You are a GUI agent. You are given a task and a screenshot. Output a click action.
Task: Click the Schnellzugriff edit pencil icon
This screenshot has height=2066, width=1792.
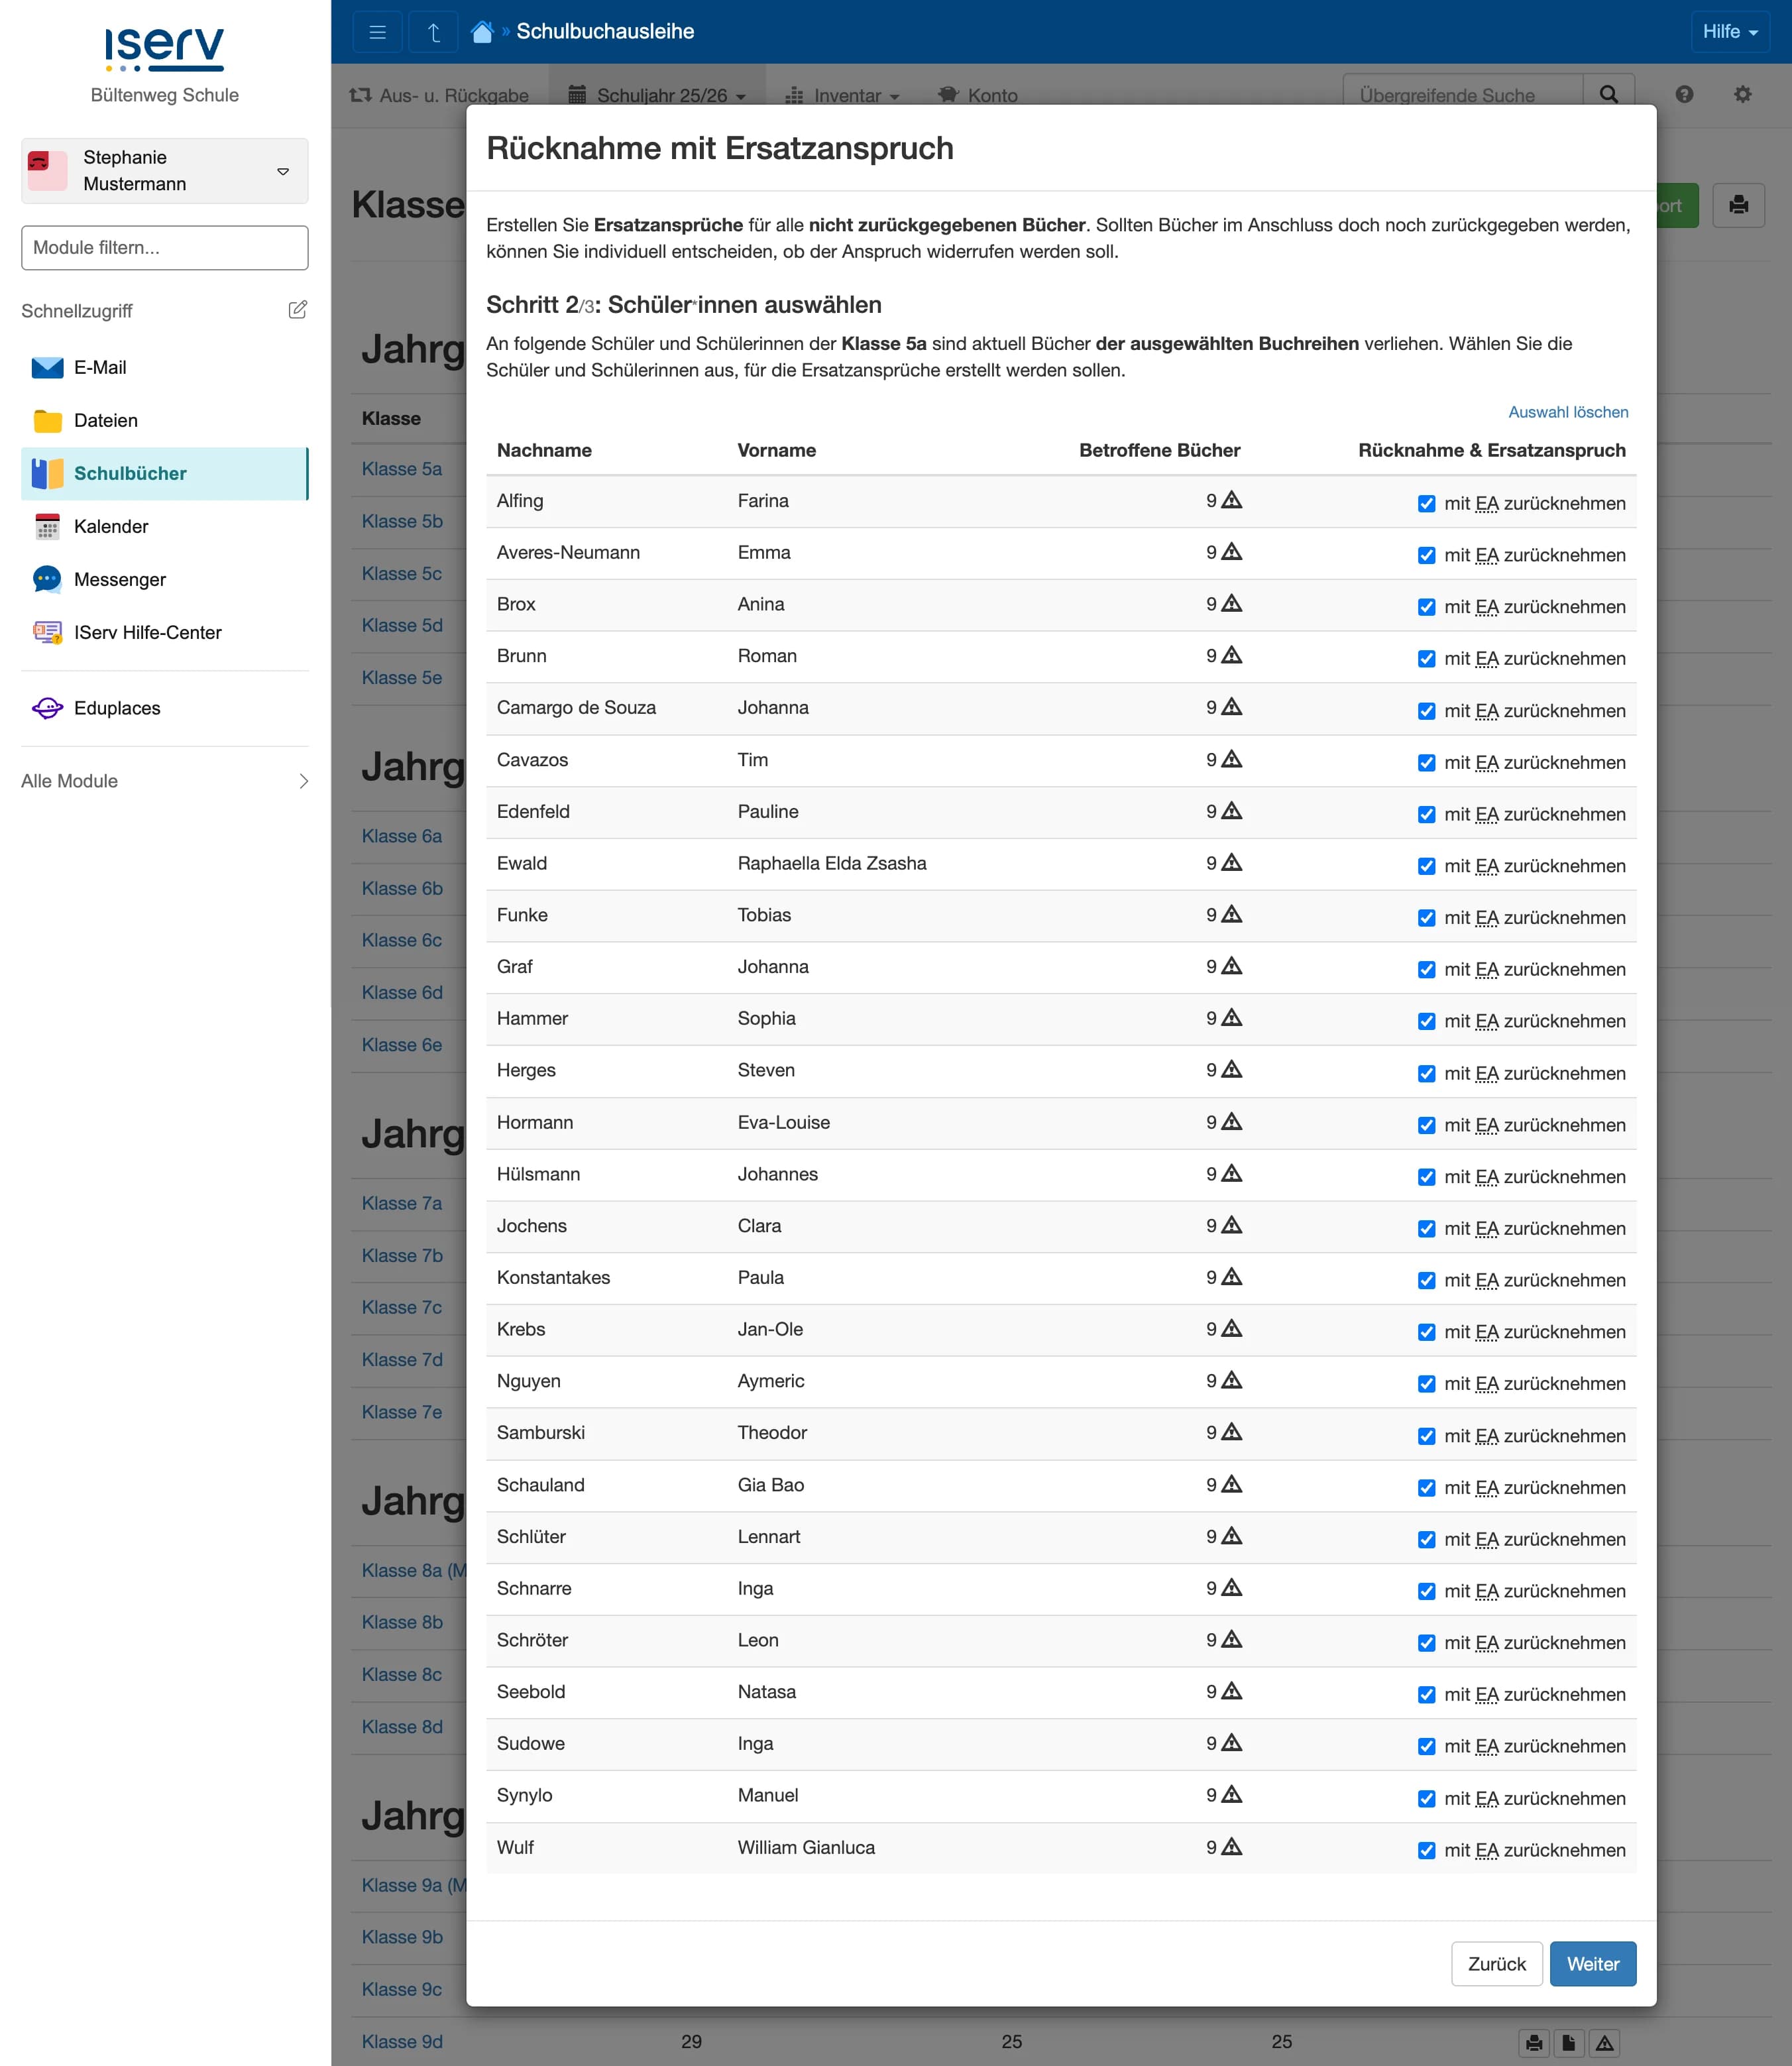(297, 310)
